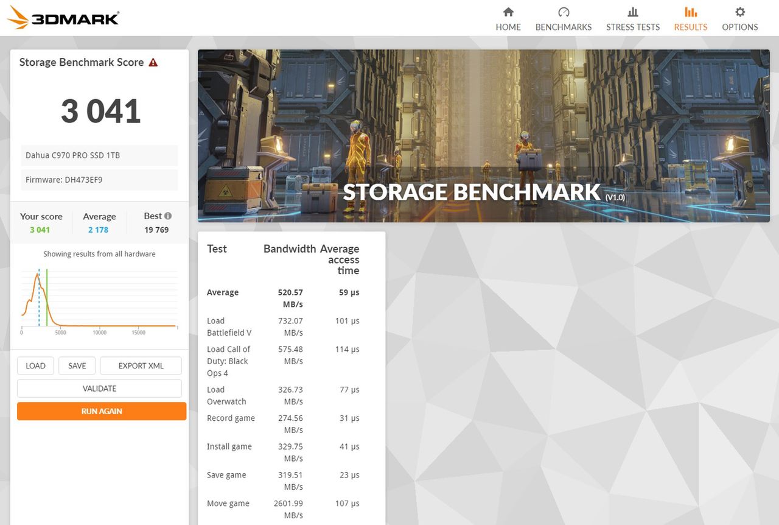This screenshot has height=525, width=779.
Task: Click the SAVE button
Action: [x=77, y=365]
